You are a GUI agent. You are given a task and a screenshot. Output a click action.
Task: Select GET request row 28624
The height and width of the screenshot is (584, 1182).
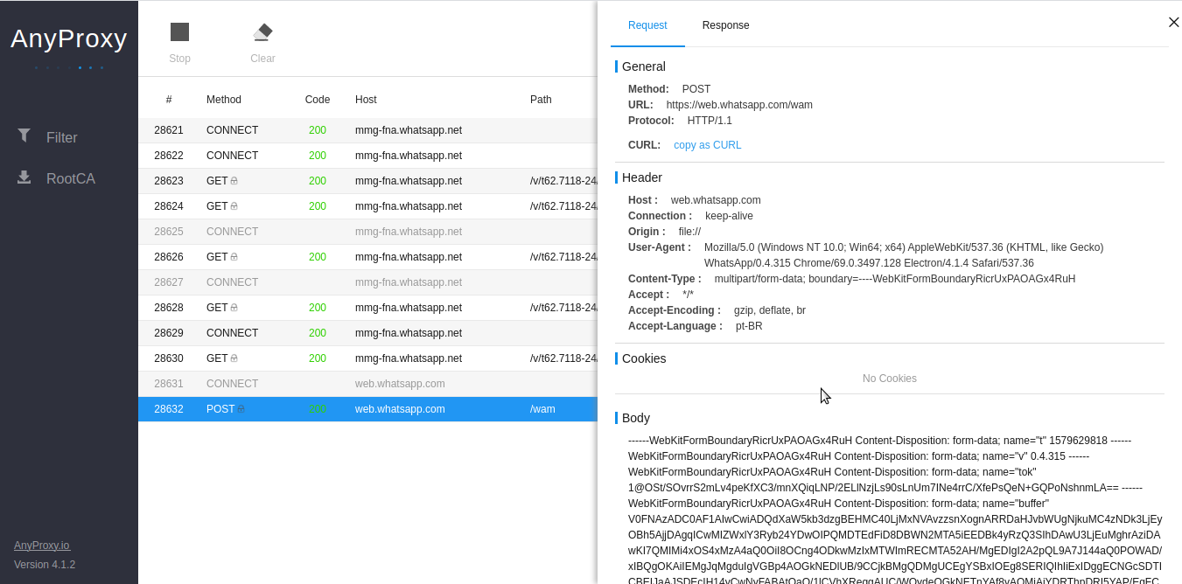pyautogui.click(x=367, y=206)
